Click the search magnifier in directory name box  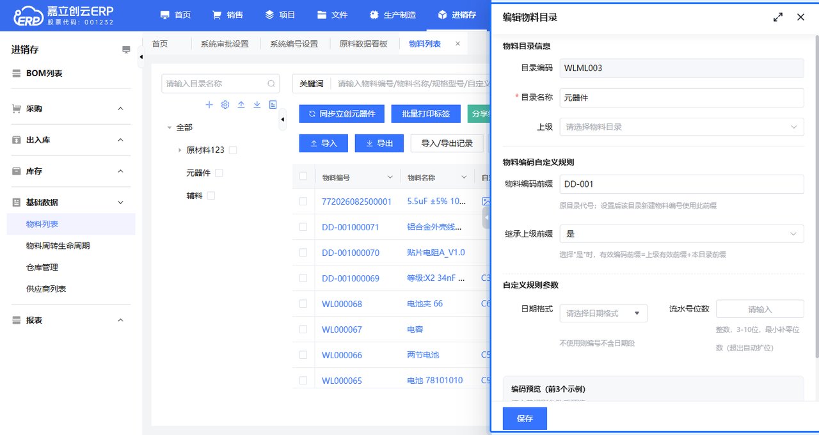271,83
